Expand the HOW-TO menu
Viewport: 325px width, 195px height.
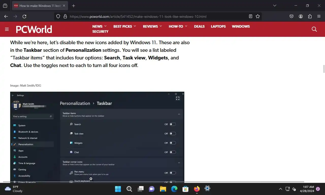tap(178, 26)
